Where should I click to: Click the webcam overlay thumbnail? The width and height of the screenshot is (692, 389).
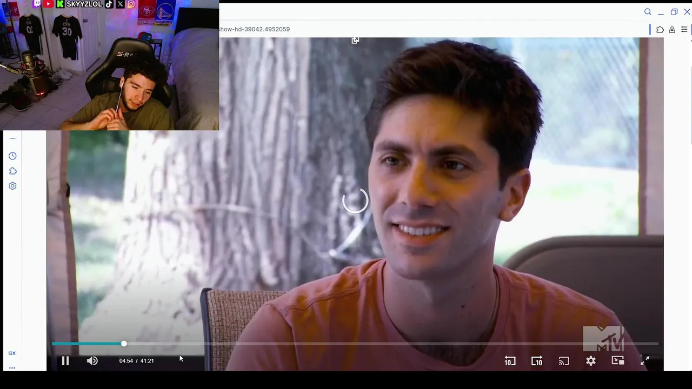click(x=109, y=65)
